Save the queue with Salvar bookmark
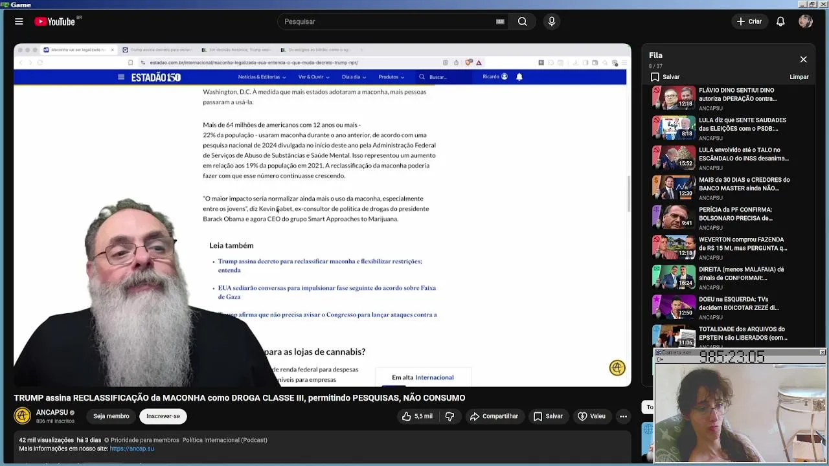 point(665,77)
